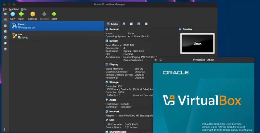Screen dimensions: 260x133
Task: Click the 'ICH AC97' audio controller value
Action: click(x=126, y=107)
